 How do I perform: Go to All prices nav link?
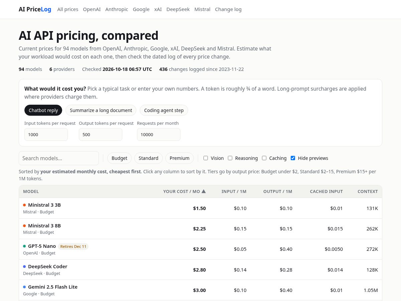[68, 9]
